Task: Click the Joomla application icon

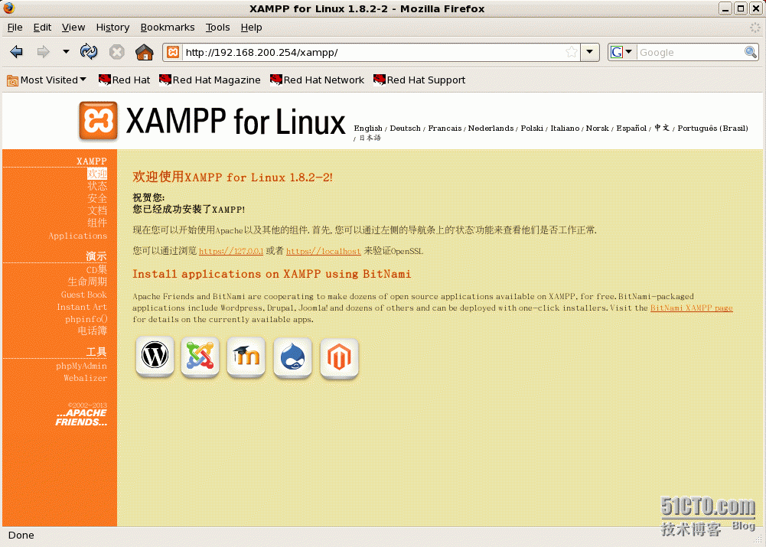Action: pos(200,357)
